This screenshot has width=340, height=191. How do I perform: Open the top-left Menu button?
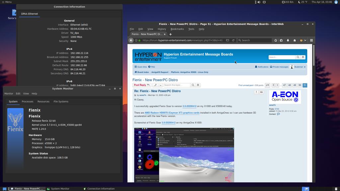click(x=7, y=2)
